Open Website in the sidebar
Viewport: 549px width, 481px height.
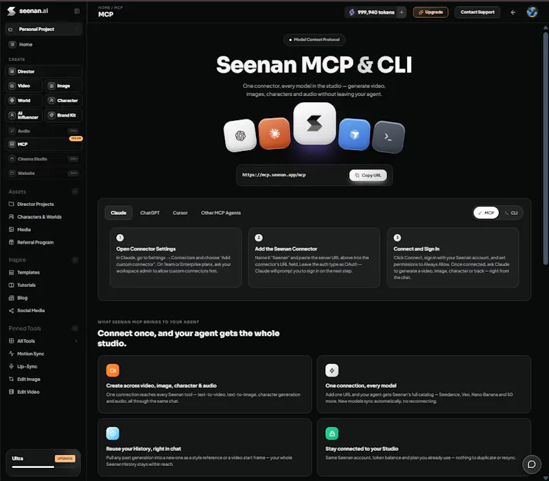pyautogui.click(x=44, y=174)
